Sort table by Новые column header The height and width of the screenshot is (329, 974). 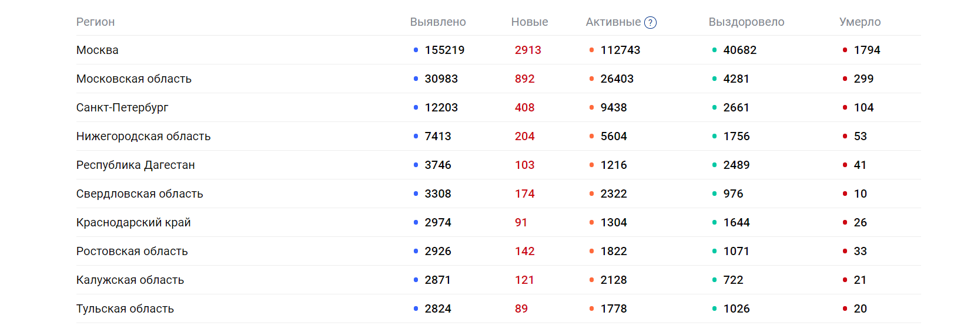530,22
